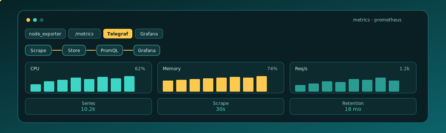Click the Retention 18 mo card
This screenshot has height=133, width=446.
[x=353, y=106]
